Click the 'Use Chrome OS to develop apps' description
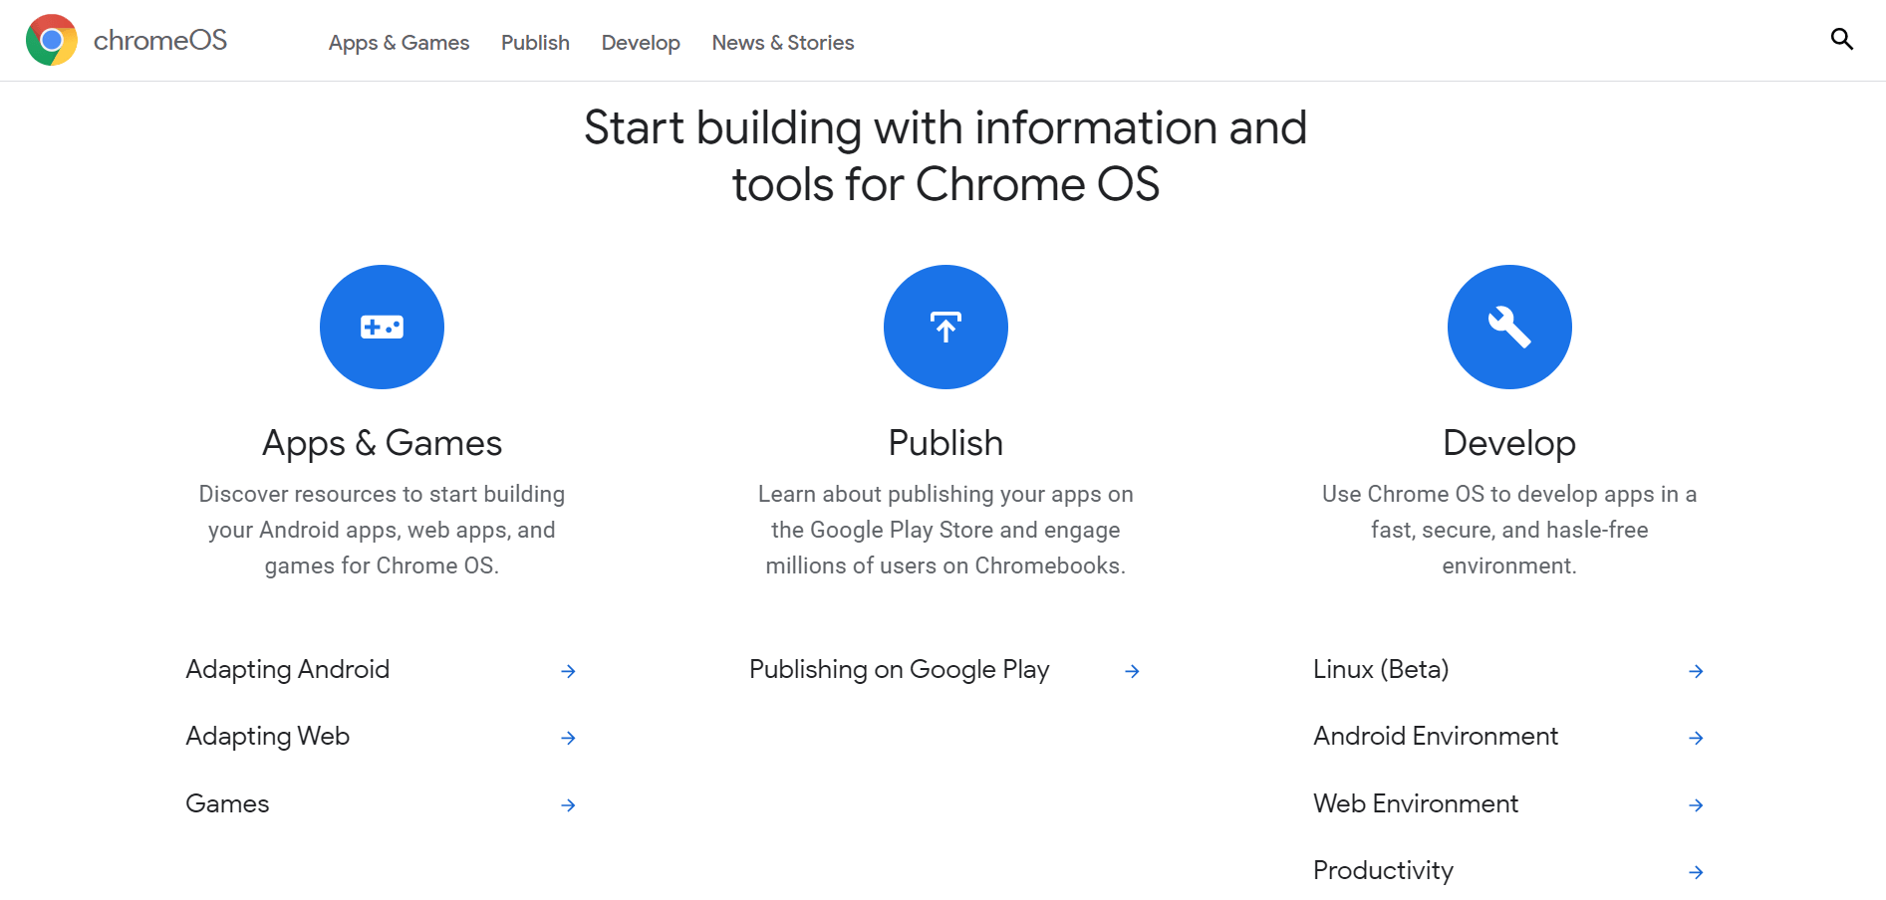 (1509, 530)
